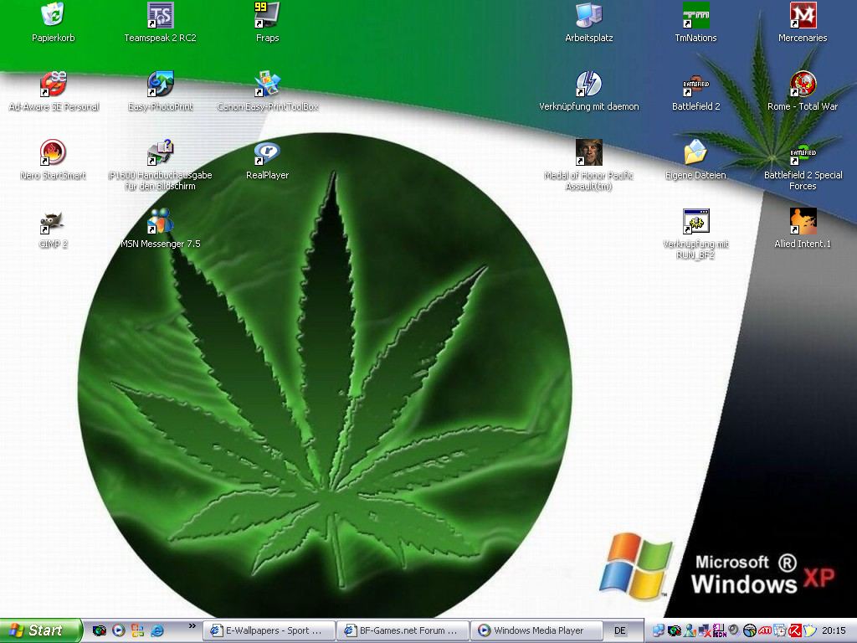The height and width of the screenshot is (643, 857).
Task: Click the alarm clock tray icon
Action: [780, 630]
